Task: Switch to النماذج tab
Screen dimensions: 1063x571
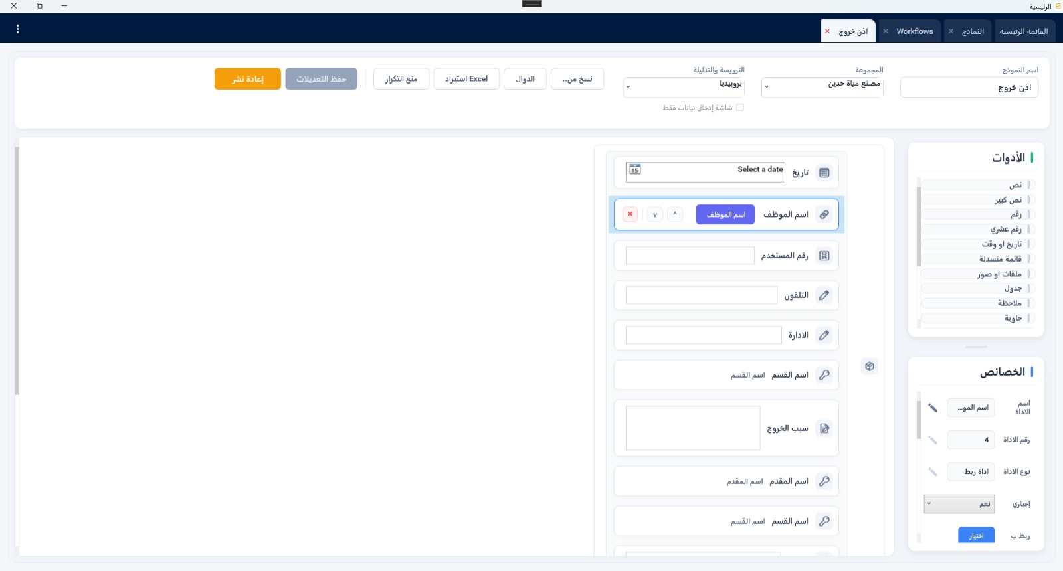Action: pos(968,31)
